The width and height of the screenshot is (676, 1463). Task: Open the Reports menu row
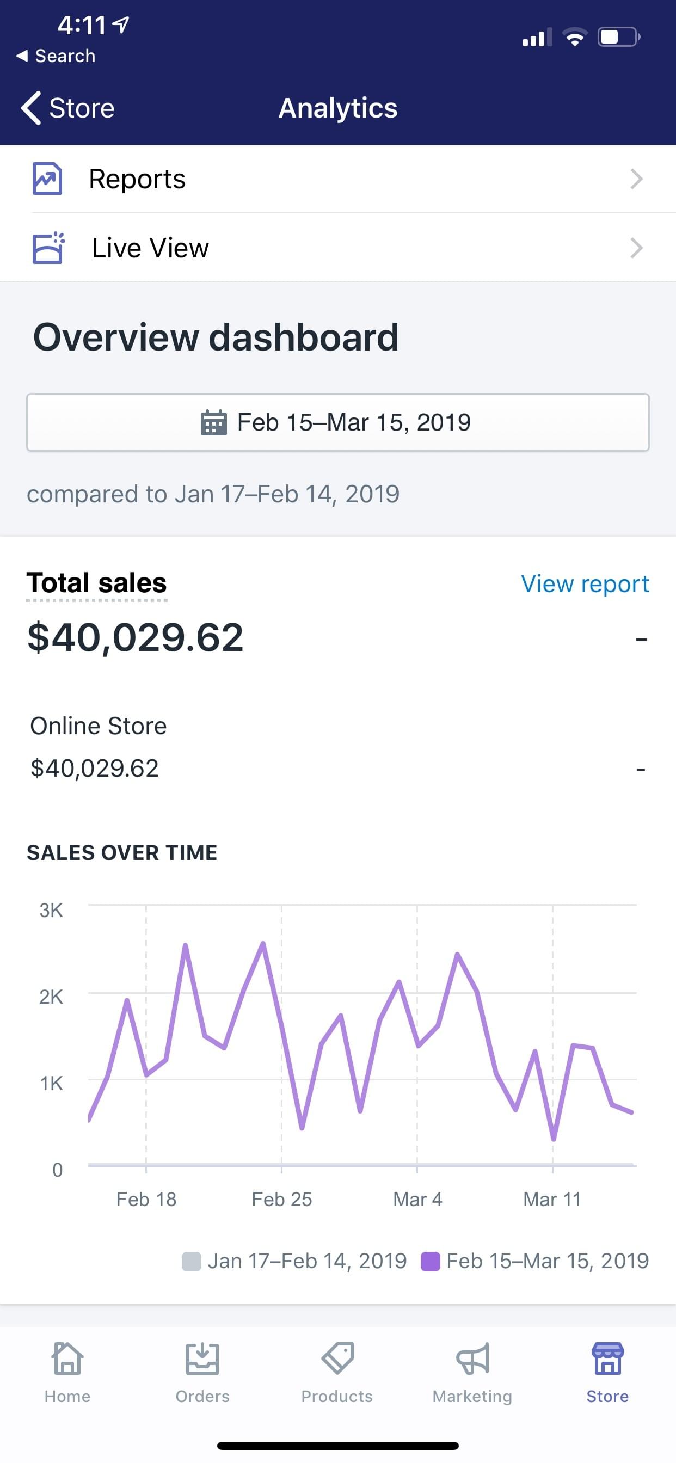pyautogui.click(x=337, y=179)
